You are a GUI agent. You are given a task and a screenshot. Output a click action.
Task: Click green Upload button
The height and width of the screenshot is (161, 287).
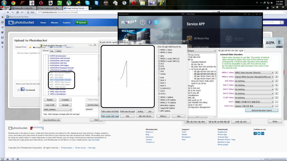pyautogui.click(x=81, y=23)
